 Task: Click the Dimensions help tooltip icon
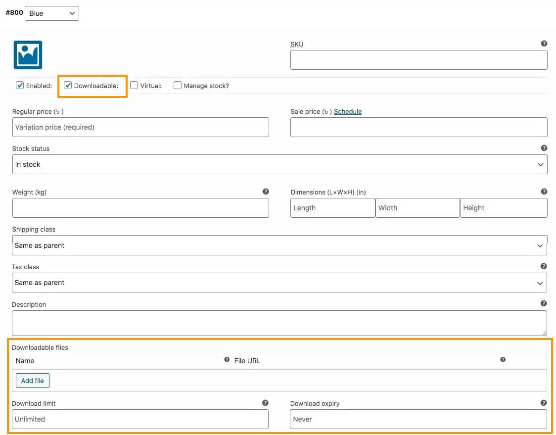pos(544,192)
